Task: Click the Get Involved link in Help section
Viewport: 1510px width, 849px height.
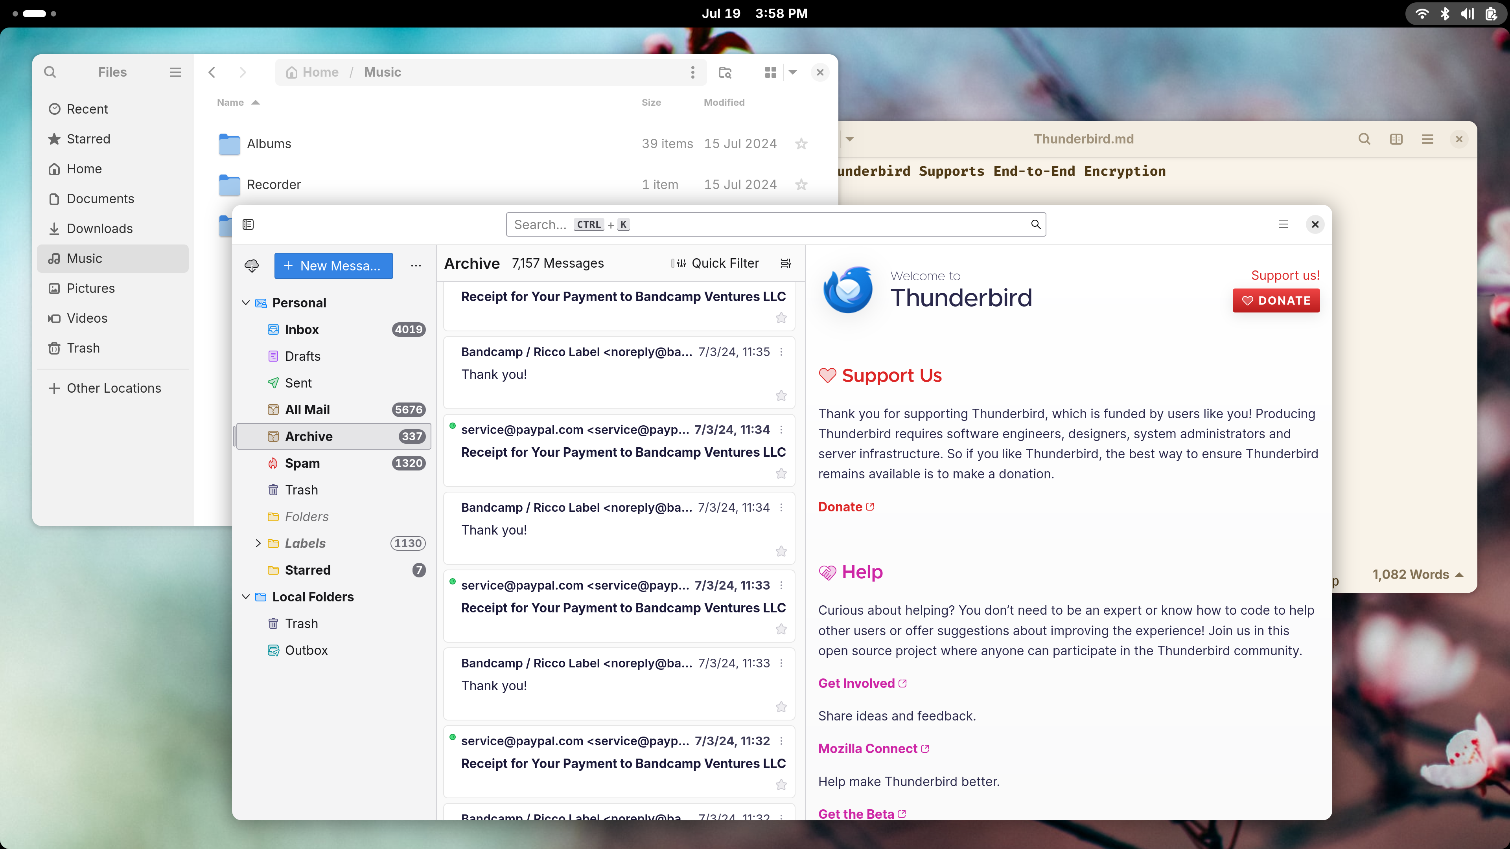Action: (x=856, y=682)
